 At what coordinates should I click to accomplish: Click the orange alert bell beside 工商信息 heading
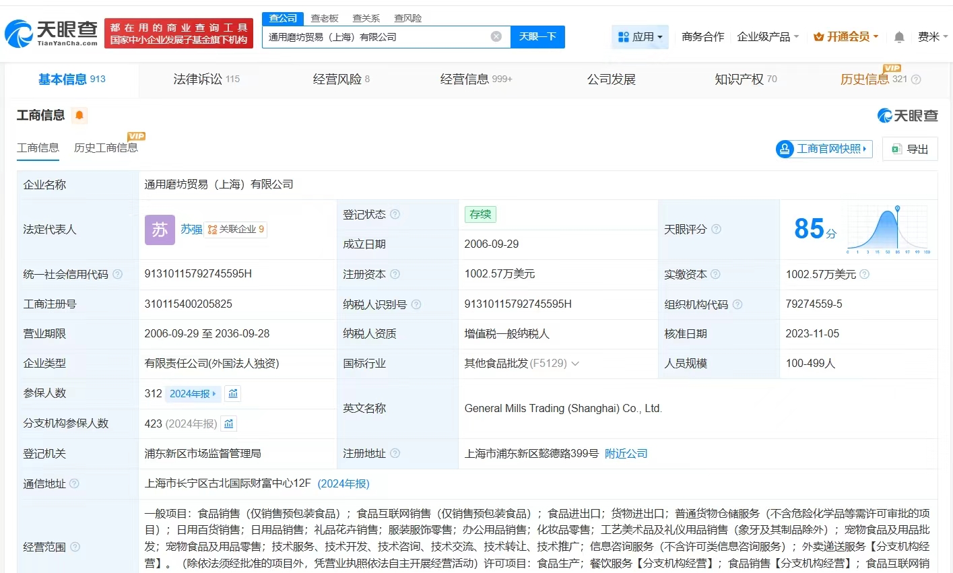click(x=79, y=115)
